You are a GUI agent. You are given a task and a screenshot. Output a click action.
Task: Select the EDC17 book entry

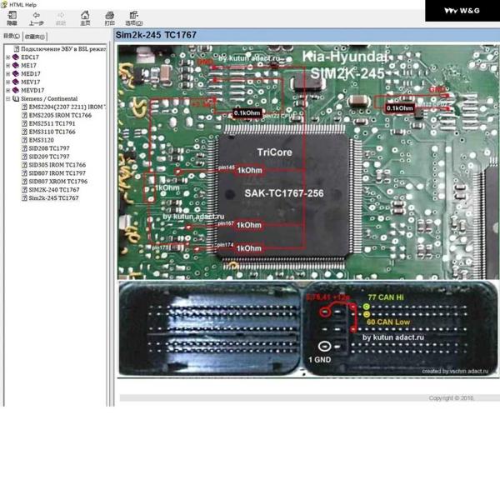(x=30, y=57)
